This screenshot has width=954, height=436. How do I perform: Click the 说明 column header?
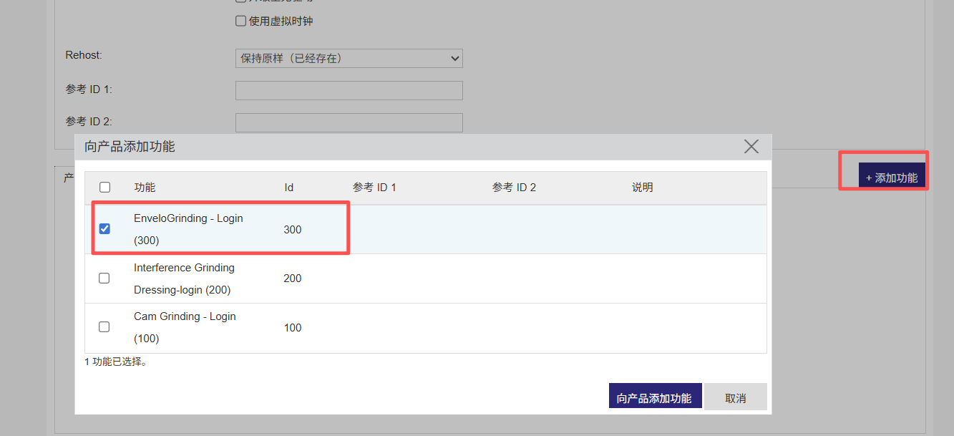point(642,188)
